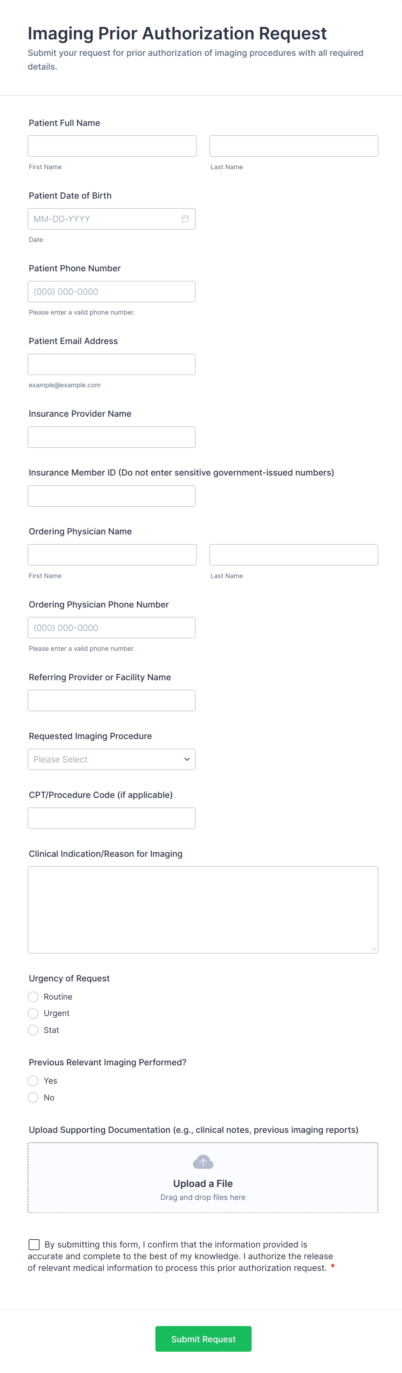Mark Yes for previous relevant imaging
The height and width of the screenshot is (1373, 402).
33,1080
